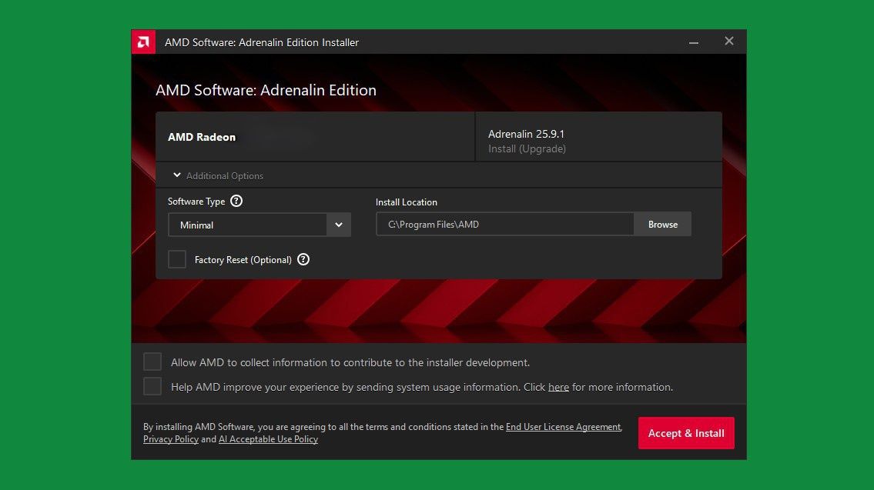
Task: Click the Software Type dropdown arrow button
Action: click(x=339, y=225)
